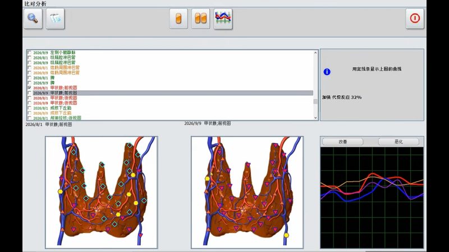Click the 2026/9/9 caption under the list
Image resolution: width=449 pixels, height=252 pixels.
tap(208, 123)
